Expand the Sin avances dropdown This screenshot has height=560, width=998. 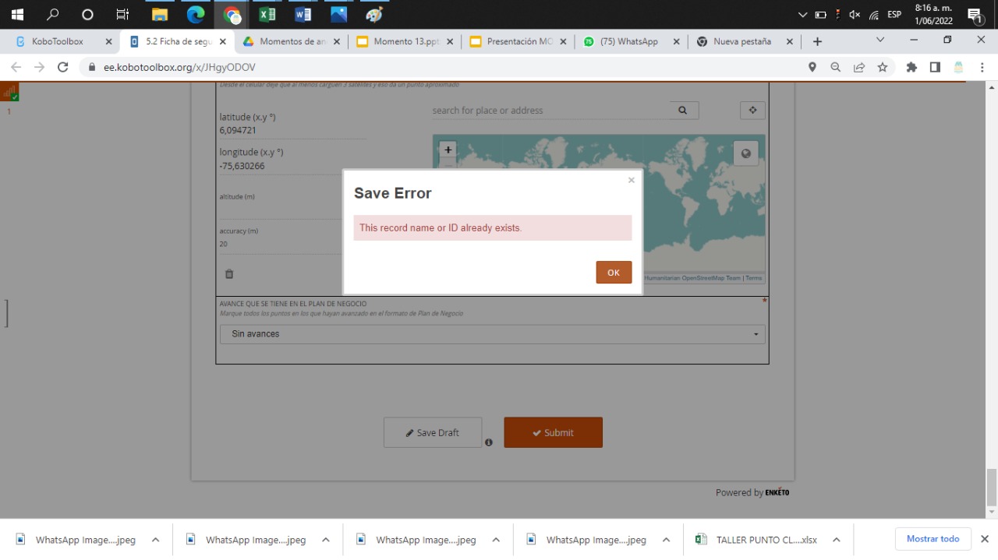[493, 334]
